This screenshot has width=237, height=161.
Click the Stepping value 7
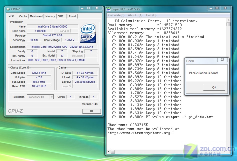click(x=91, y=51)
